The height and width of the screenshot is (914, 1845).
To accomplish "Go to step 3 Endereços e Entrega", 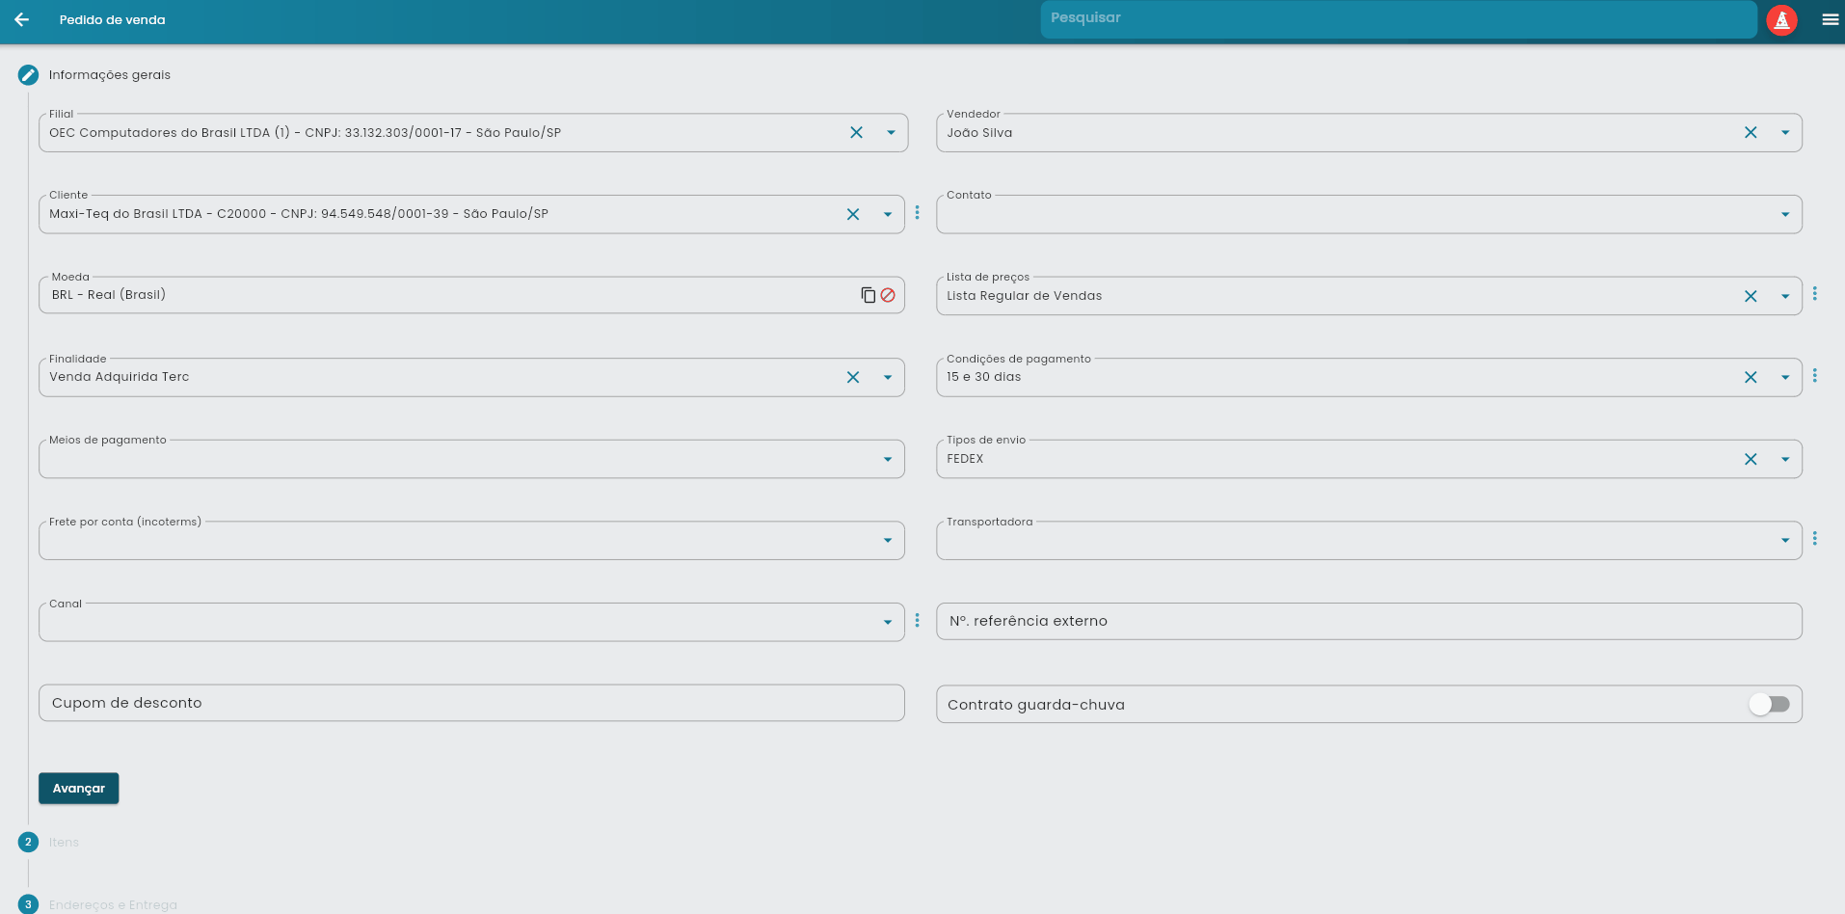I will tap(29, 904).
